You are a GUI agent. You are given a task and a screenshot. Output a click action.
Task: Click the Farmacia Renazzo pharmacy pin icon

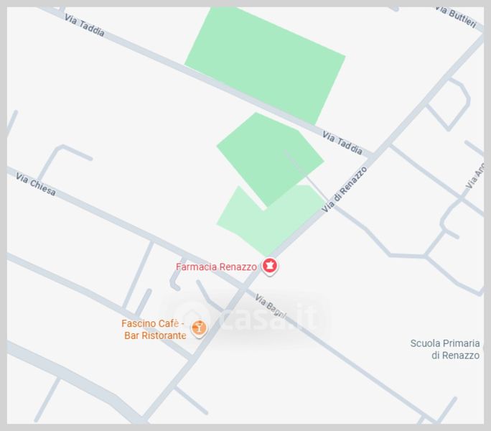[269, 266]
